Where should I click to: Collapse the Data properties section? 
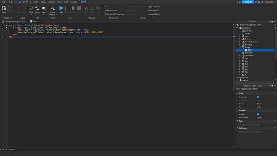[237, 93]
